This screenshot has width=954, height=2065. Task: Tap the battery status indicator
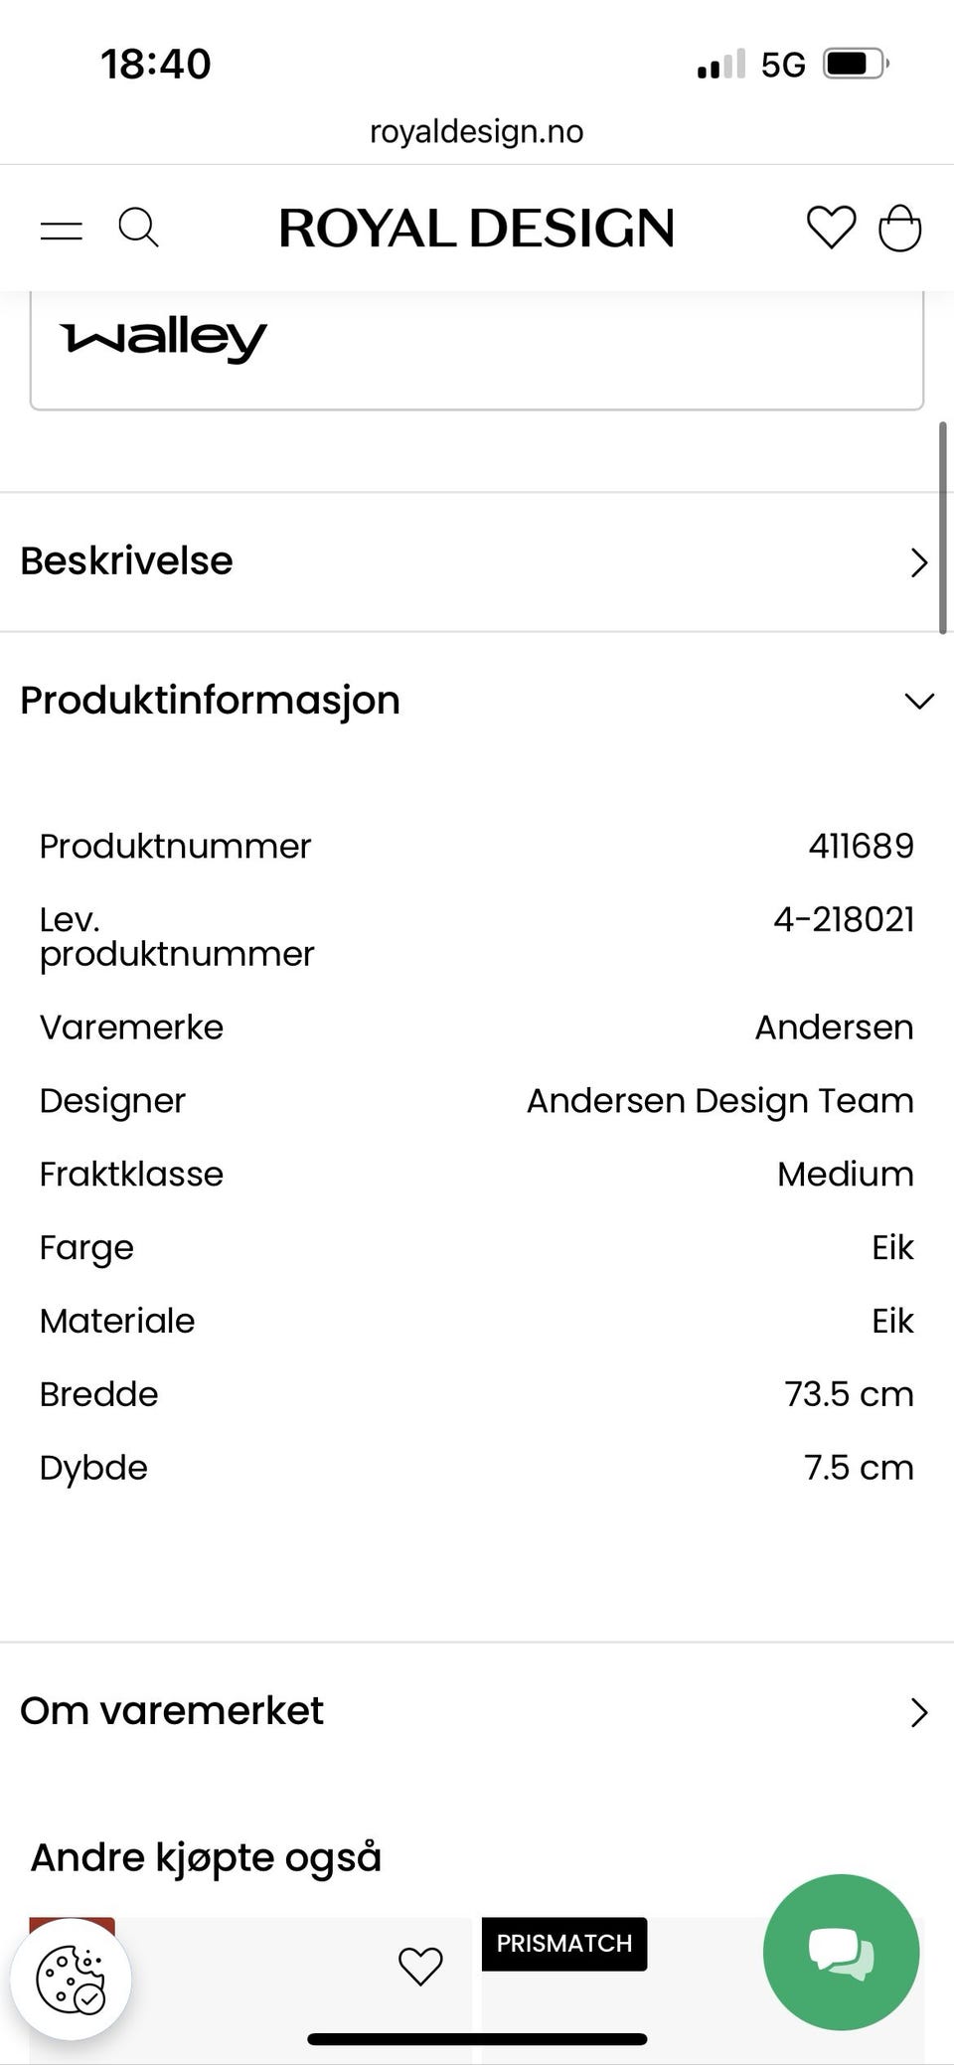pos(856,65)
